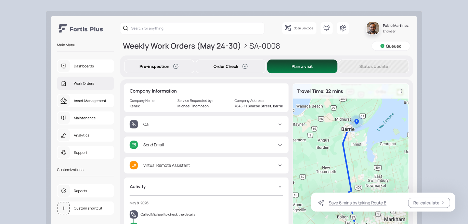
Task: Click the Lake Simcoe map label
Action: coord(386,122)
